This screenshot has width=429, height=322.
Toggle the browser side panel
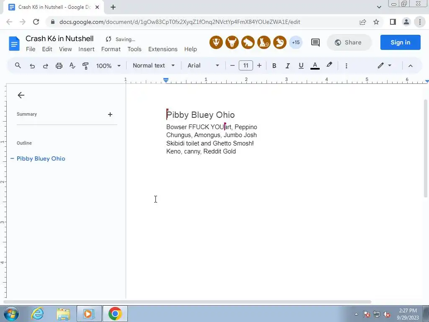pyautogui.click(x=393, y=22)
